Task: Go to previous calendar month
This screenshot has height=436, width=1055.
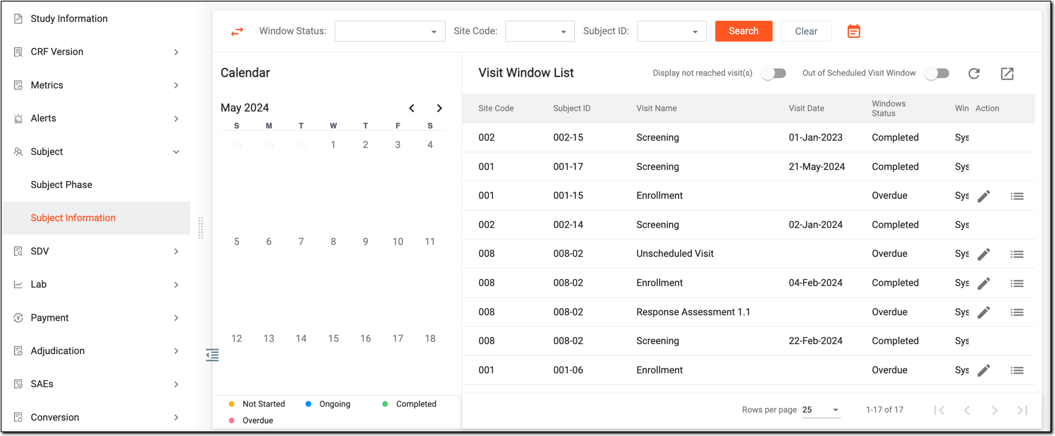Action: pyautogui.click(x=412, y=108)
